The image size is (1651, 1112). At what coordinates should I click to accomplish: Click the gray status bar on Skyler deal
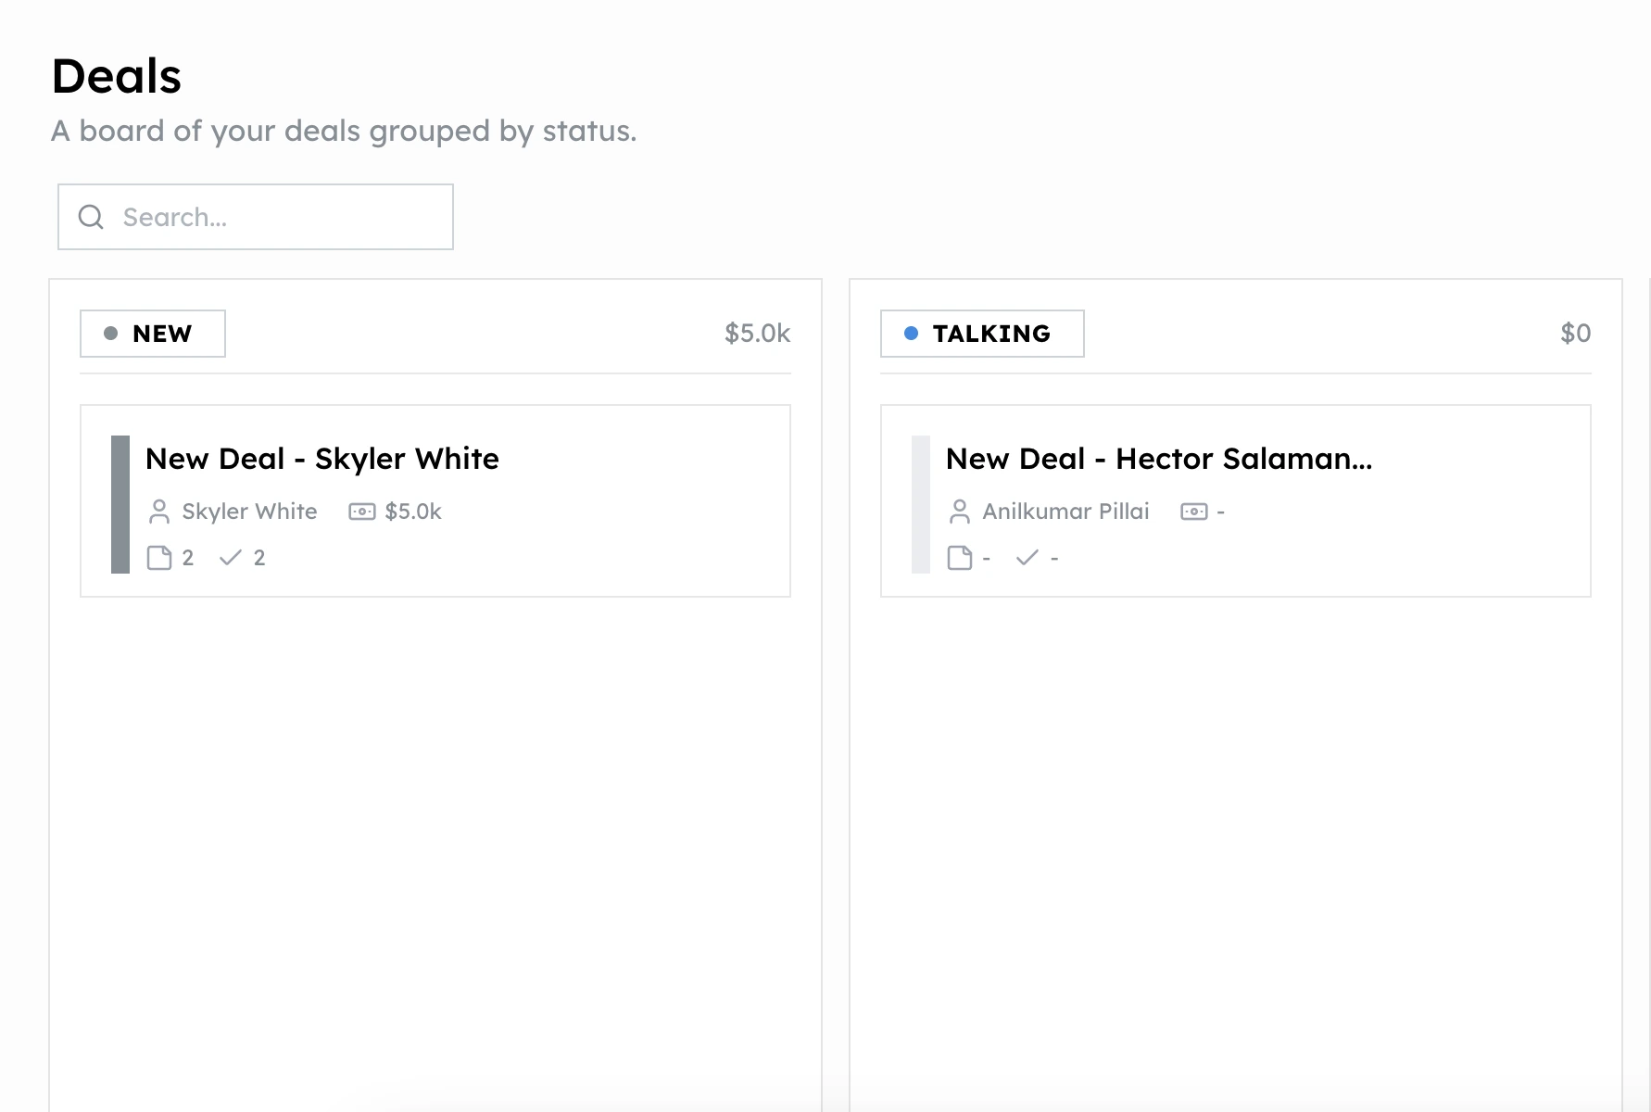pyautogui.click(x=120, y=504)
